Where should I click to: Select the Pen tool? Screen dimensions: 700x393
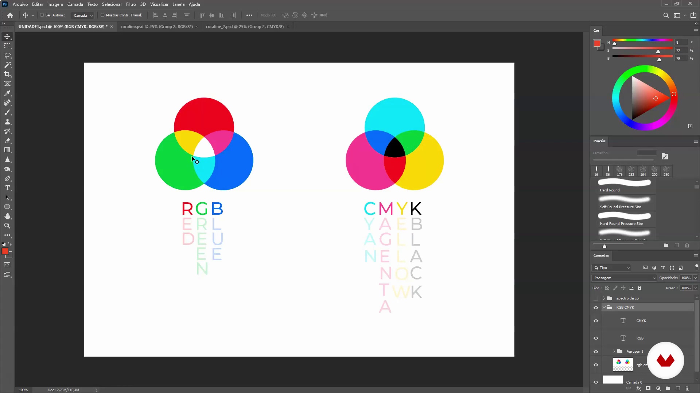coord(7,178)
